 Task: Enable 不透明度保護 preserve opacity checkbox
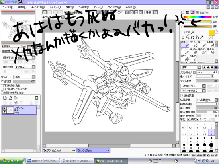point(2,86)
